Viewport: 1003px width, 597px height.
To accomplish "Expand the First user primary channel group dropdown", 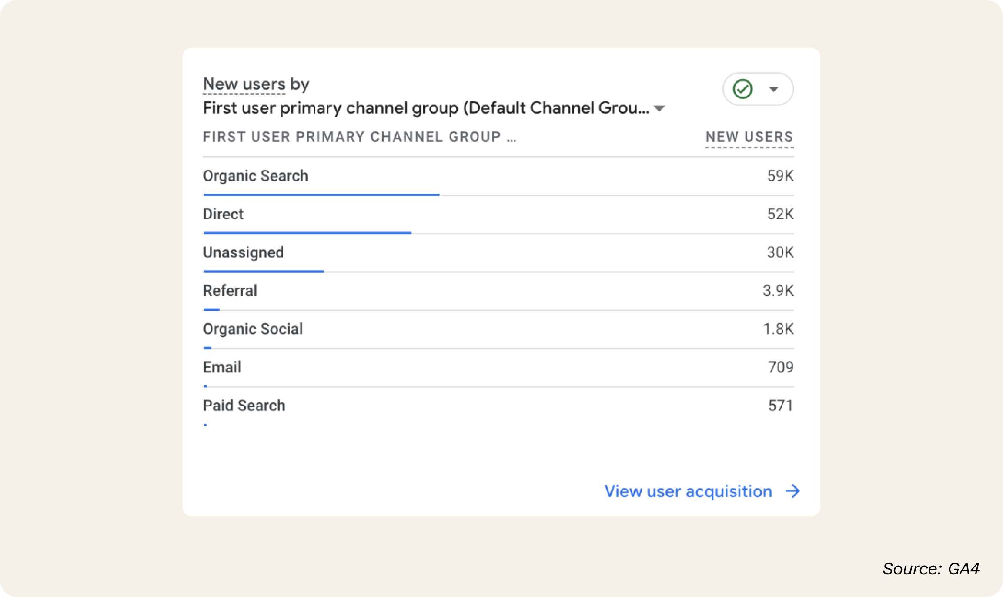I will point(659,108).
